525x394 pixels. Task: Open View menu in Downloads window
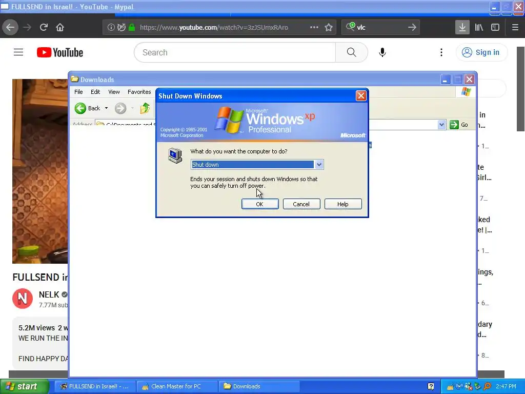[114, 92]
